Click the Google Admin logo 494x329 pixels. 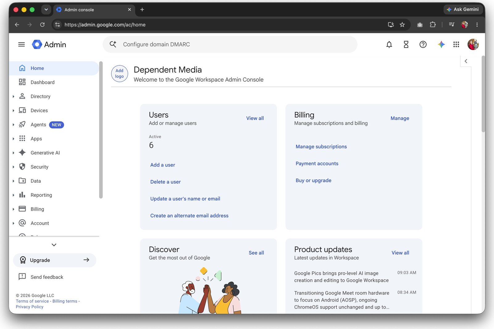point(49,44)
